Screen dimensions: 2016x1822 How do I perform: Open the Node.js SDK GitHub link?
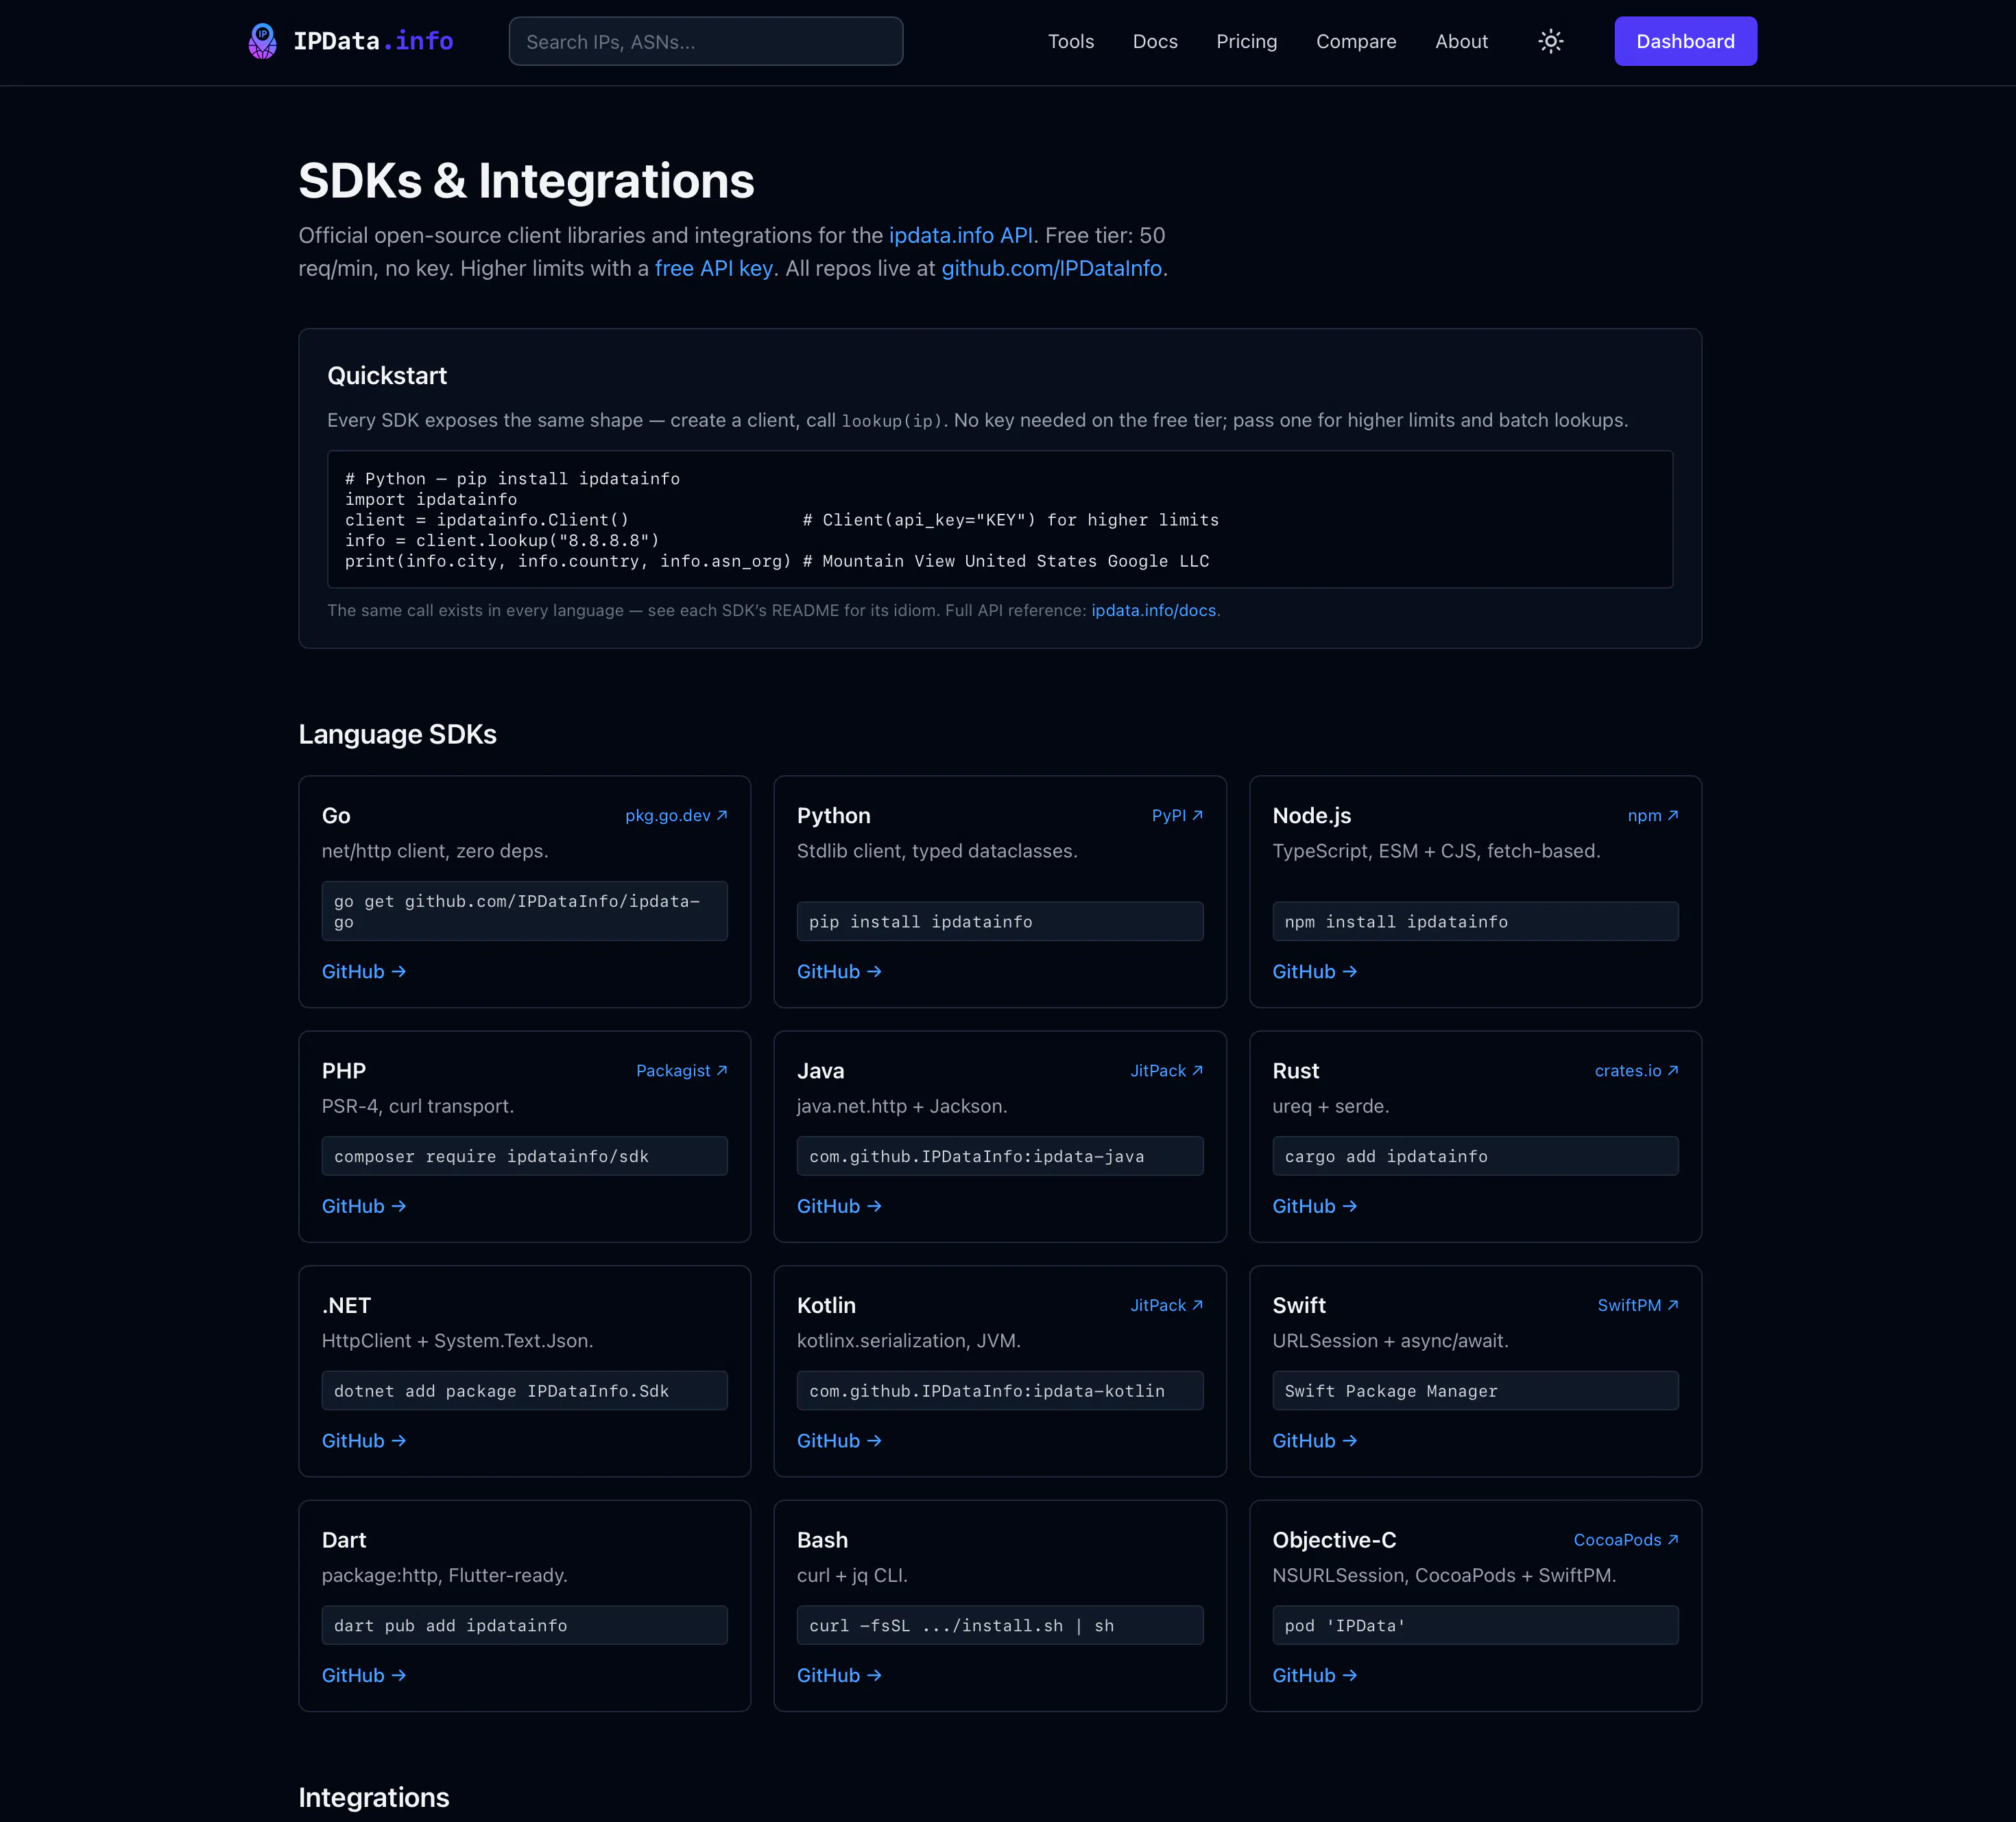click(x=1314, y=971)
